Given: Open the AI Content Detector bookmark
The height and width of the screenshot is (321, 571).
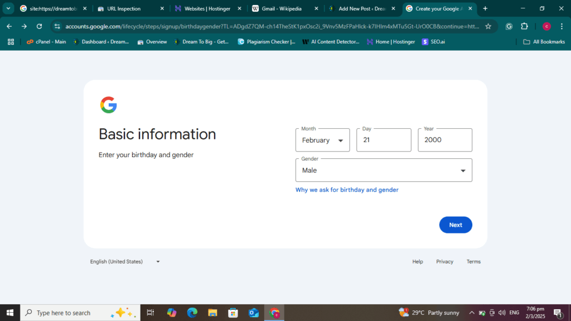Looking at the screenshot, I should [x=331, y=42].
